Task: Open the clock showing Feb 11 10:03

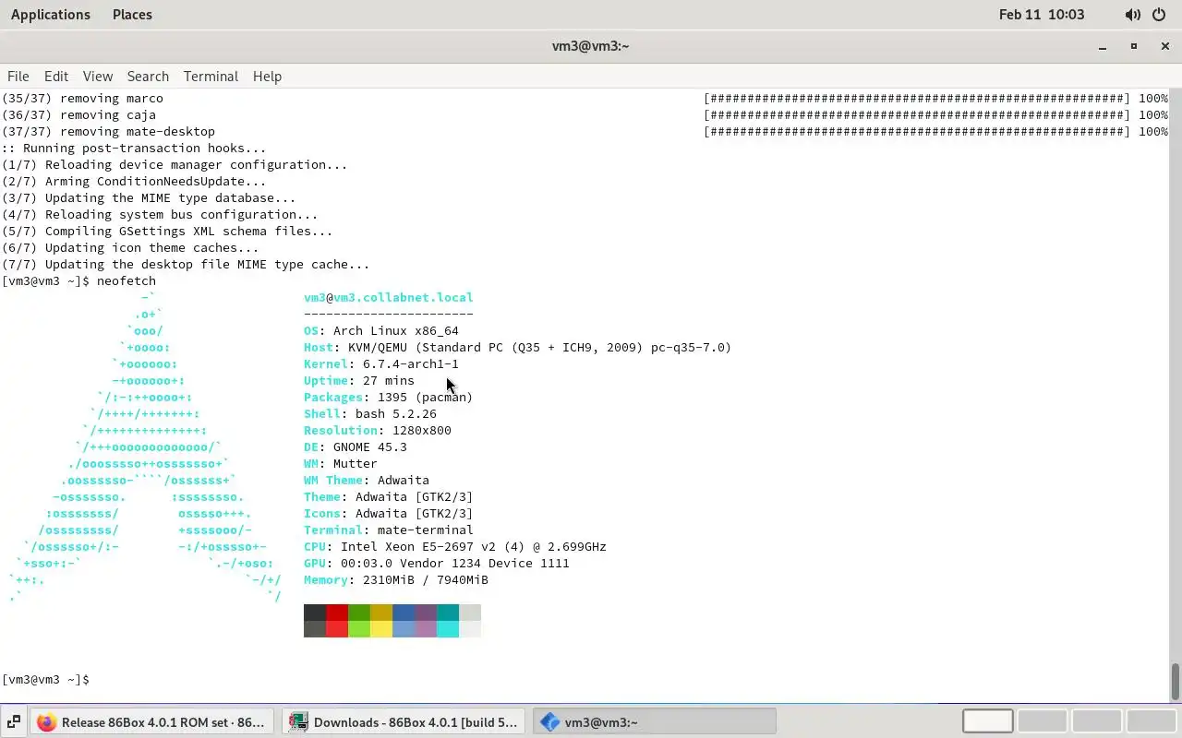Action: tap(1042, 15)
